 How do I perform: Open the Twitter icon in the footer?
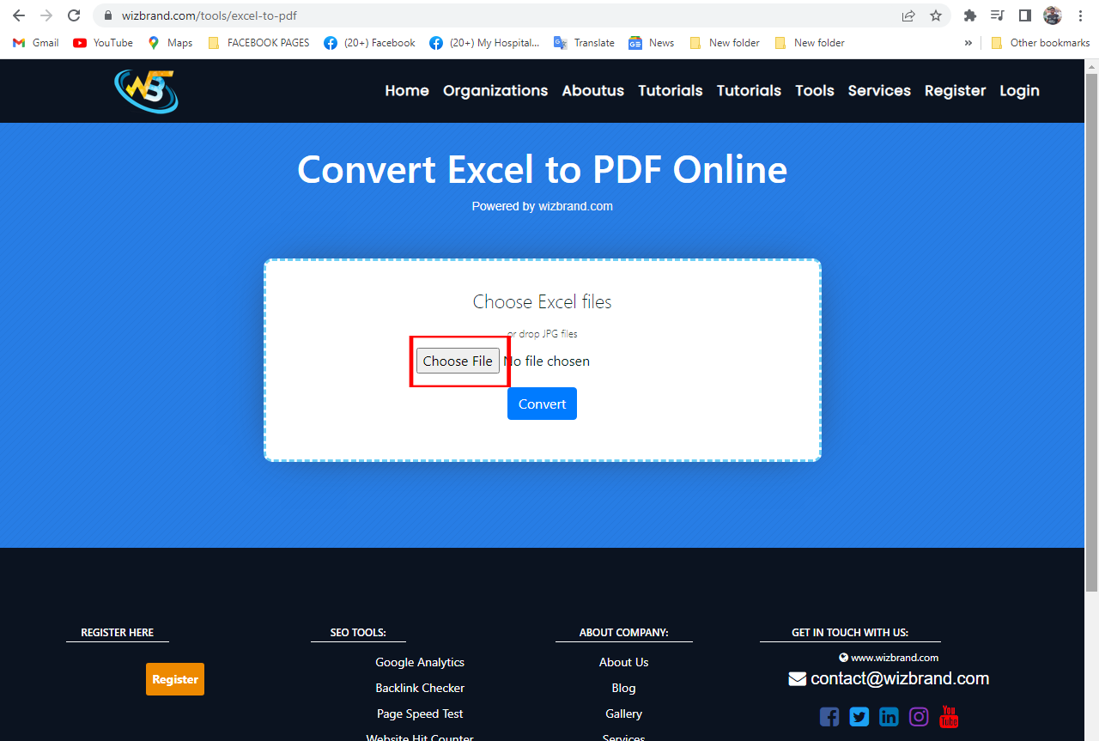click(x=859, y=717)
